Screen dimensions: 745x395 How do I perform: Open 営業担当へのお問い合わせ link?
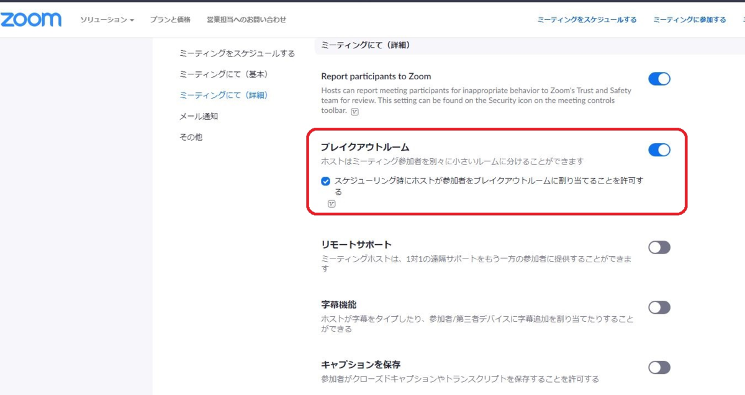(x=246, y=20)
